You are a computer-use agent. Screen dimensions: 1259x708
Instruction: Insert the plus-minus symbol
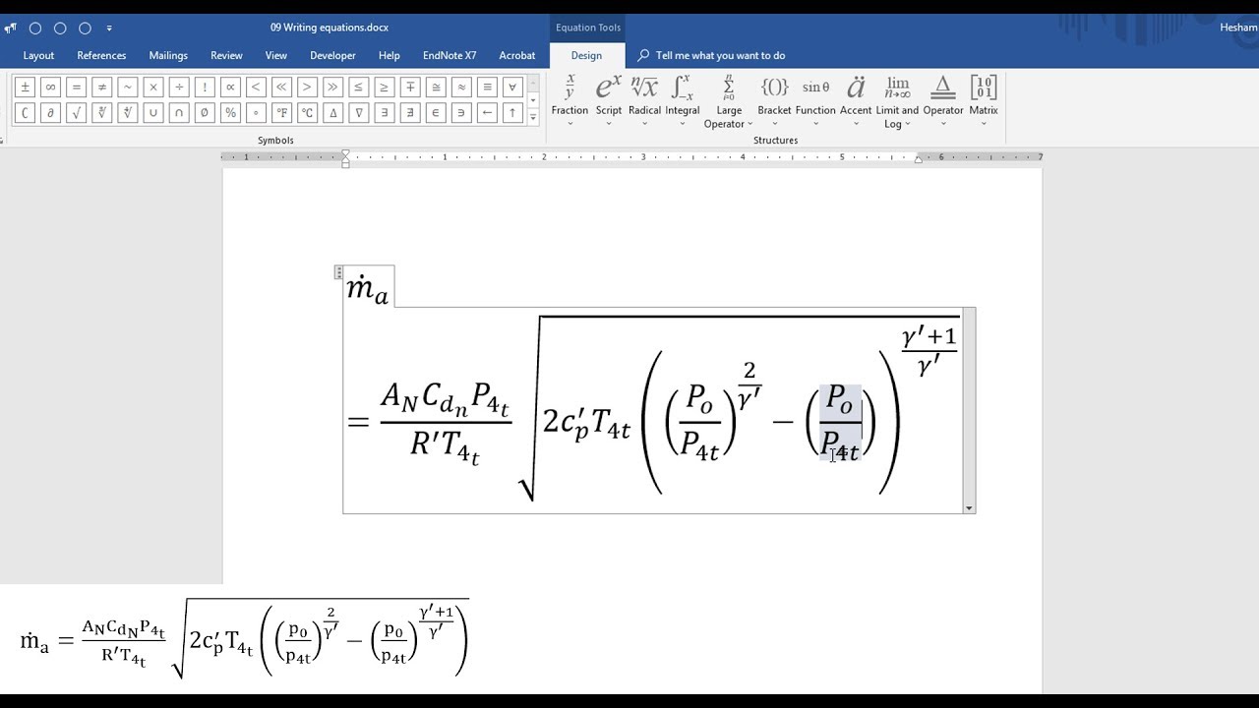click(25, 87)
